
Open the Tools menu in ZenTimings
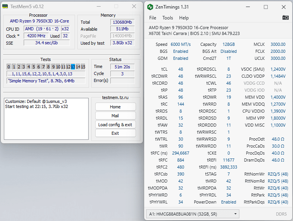[167, 18]
